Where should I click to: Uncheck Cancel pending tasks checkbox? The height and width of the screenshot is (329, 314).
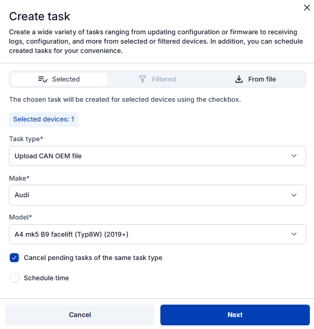tap(15, 258)
